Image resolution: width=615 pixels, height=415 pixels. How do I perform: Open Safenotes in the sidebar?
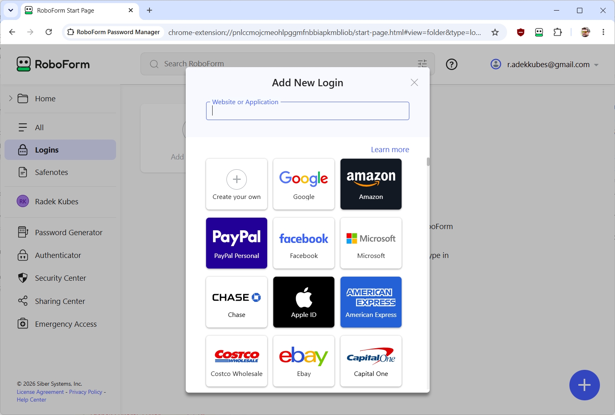click(60, 172)
